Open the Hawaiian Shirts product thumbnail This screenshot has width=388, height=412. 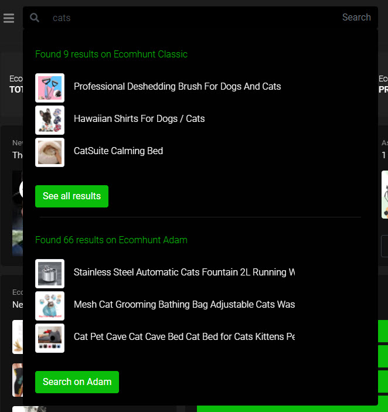click(50, 120)
